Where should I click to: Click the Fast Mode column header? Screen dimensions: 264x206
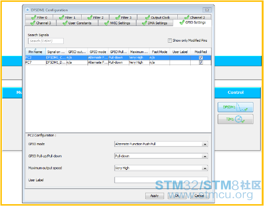159,52
